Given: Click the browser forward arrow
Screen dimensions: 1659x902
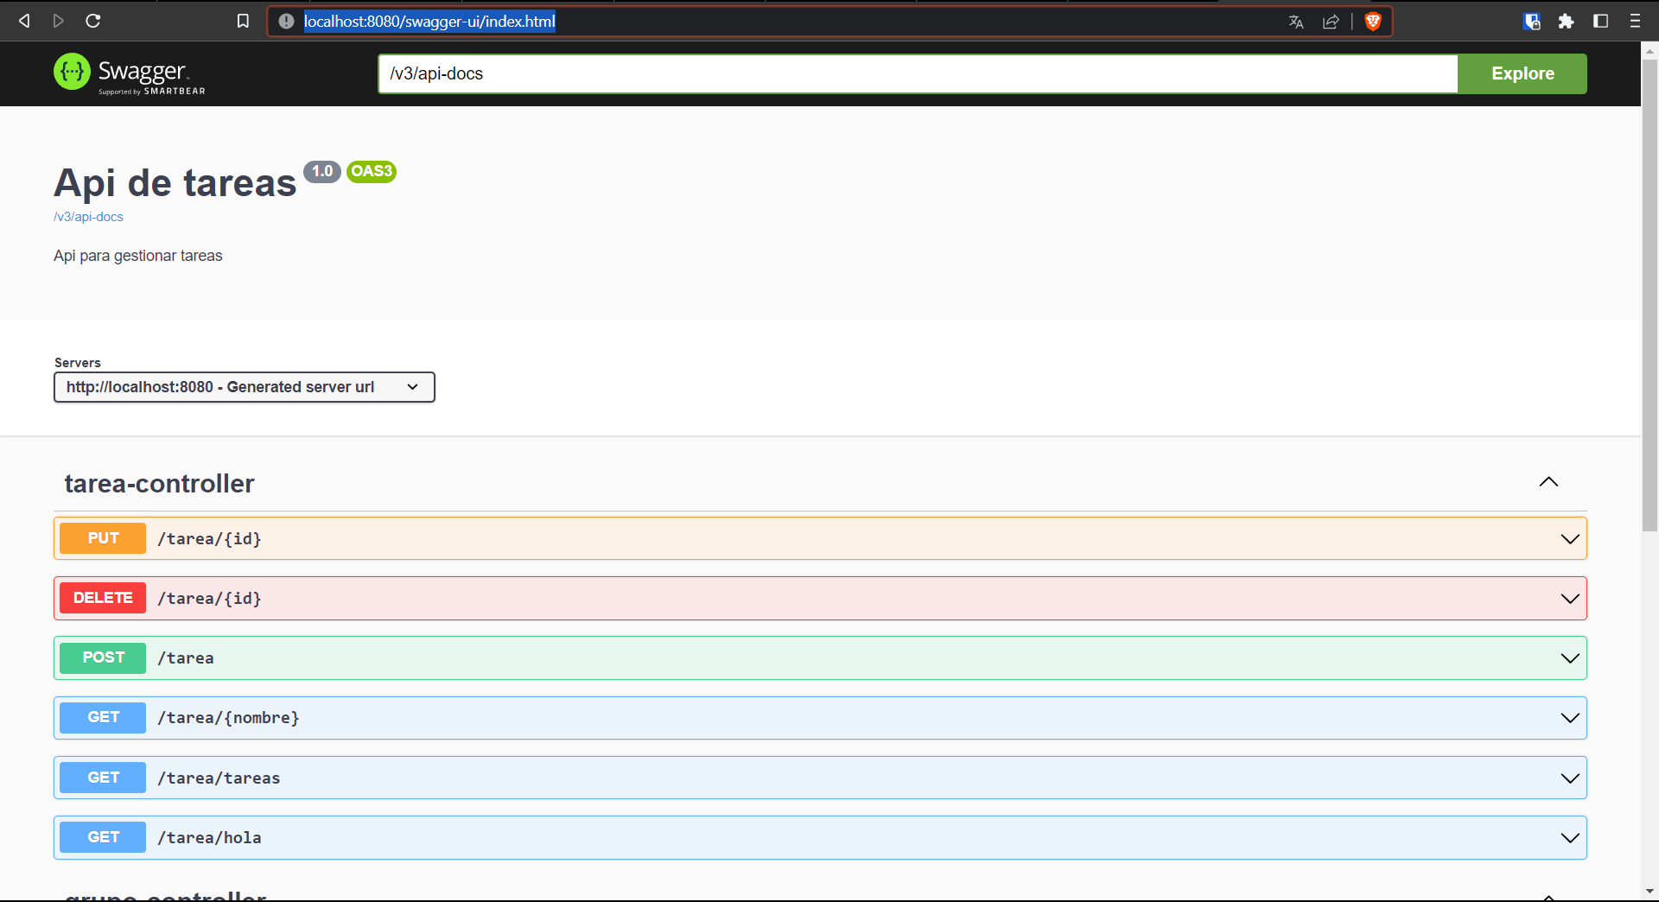Looking at the screenshot, I should (59, 21).
